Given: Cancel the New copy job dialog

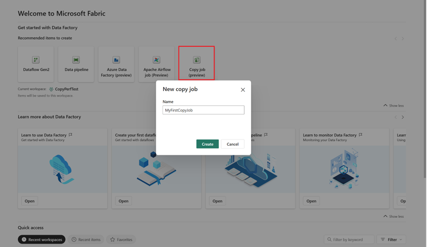Looking at the screenshot, I should 232,144.
